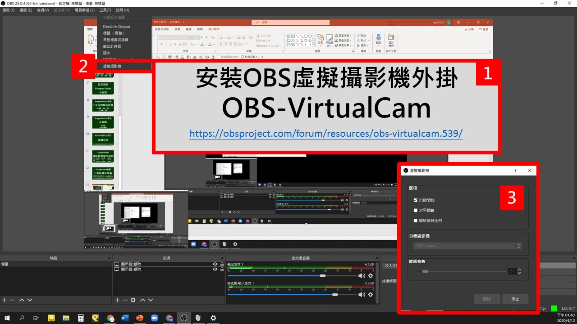Add a new source with plus icon
The image size is (577, 324).
(x=117, y=300)
